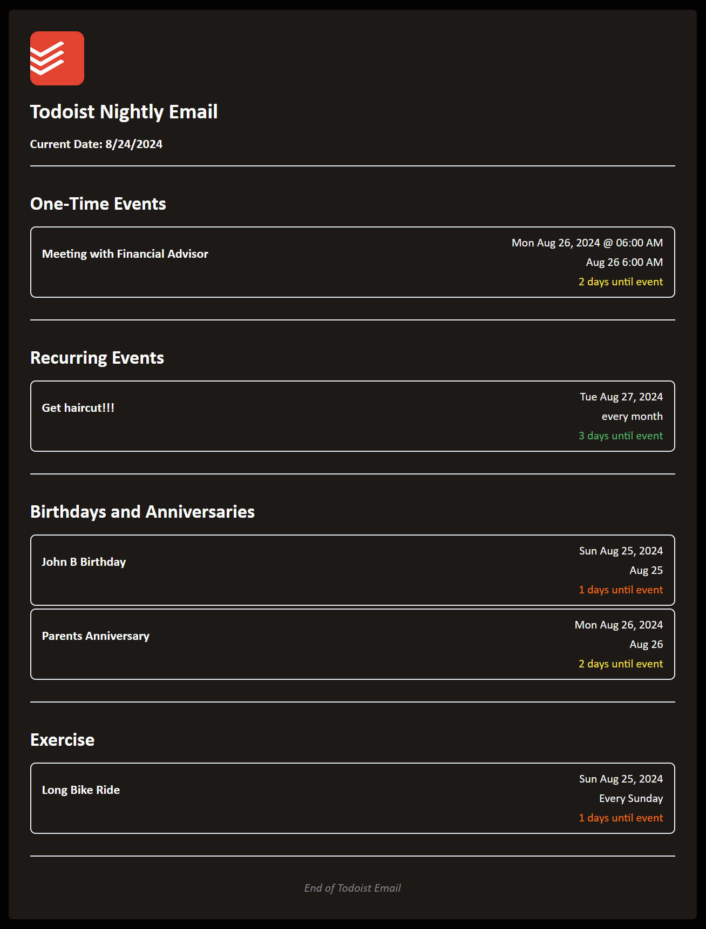Click the Recurring Events section heading
This screenshot has width=706, height=929.
97,358
